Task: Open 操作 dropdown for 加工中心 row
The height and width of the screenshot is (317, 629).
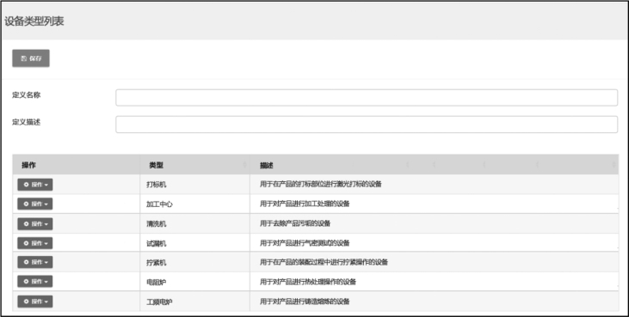Action: pos(35,204)
